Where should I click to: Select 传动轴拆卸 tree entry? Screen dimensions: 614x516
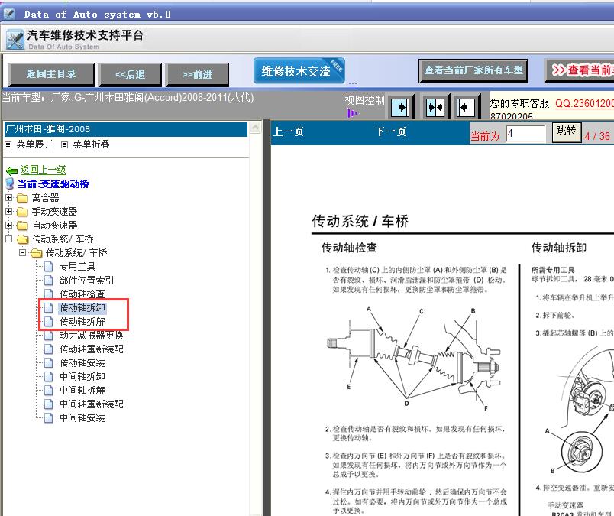pos(82,308)
